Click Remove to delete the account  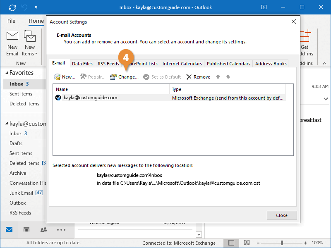click(198, 77)
